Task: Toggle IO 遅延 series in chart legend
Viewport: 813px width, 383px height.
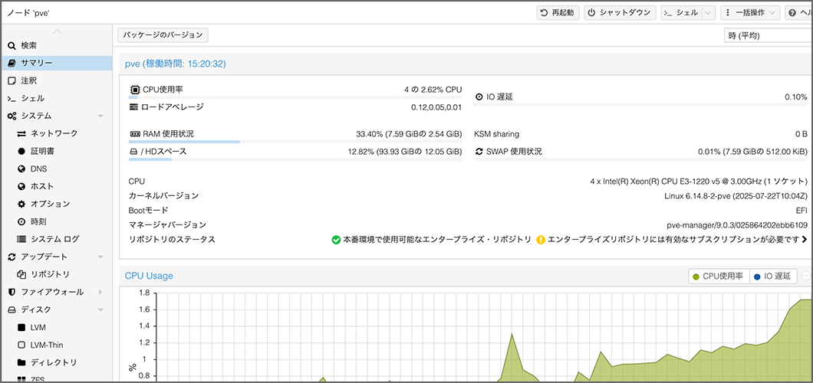Action: [774, 277]
